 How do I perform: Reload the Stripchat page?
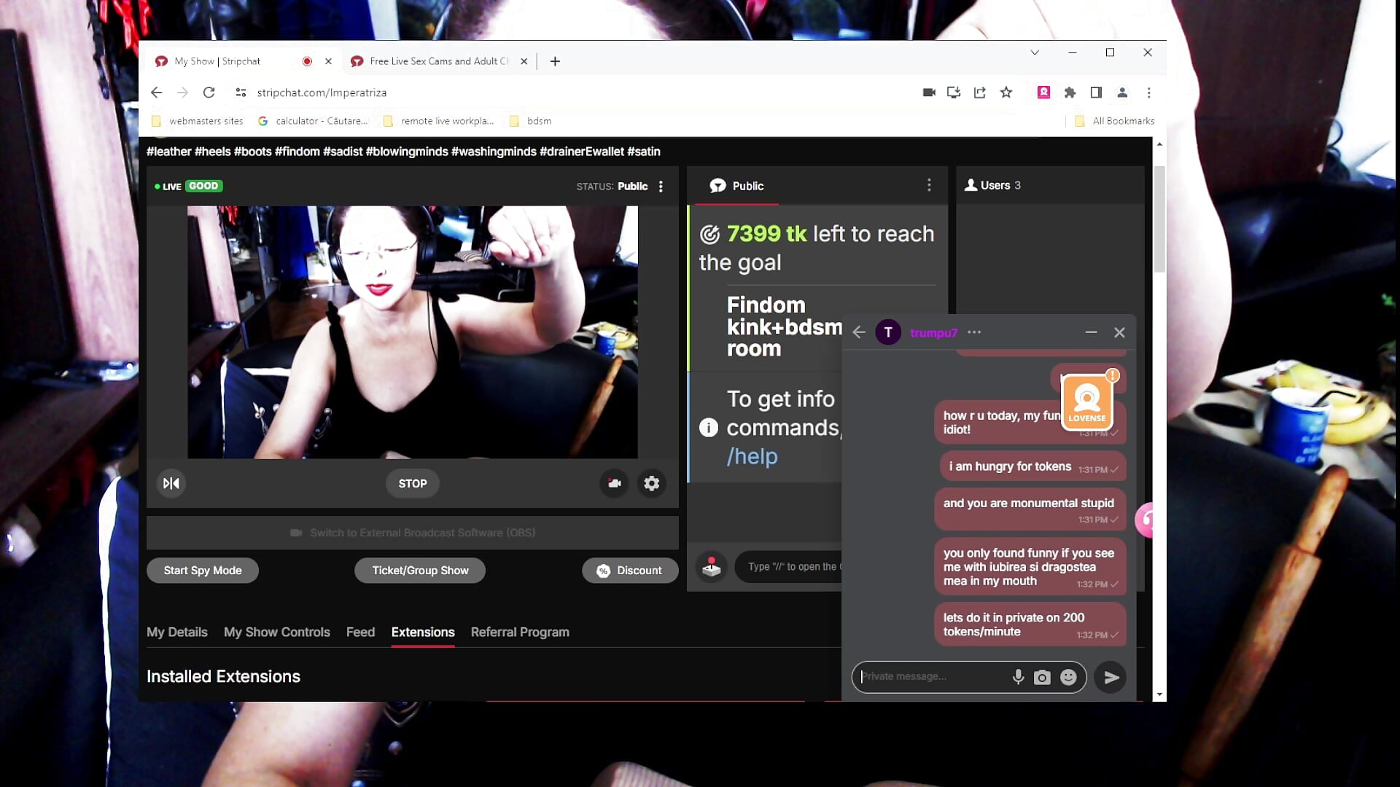pos(209,93)
